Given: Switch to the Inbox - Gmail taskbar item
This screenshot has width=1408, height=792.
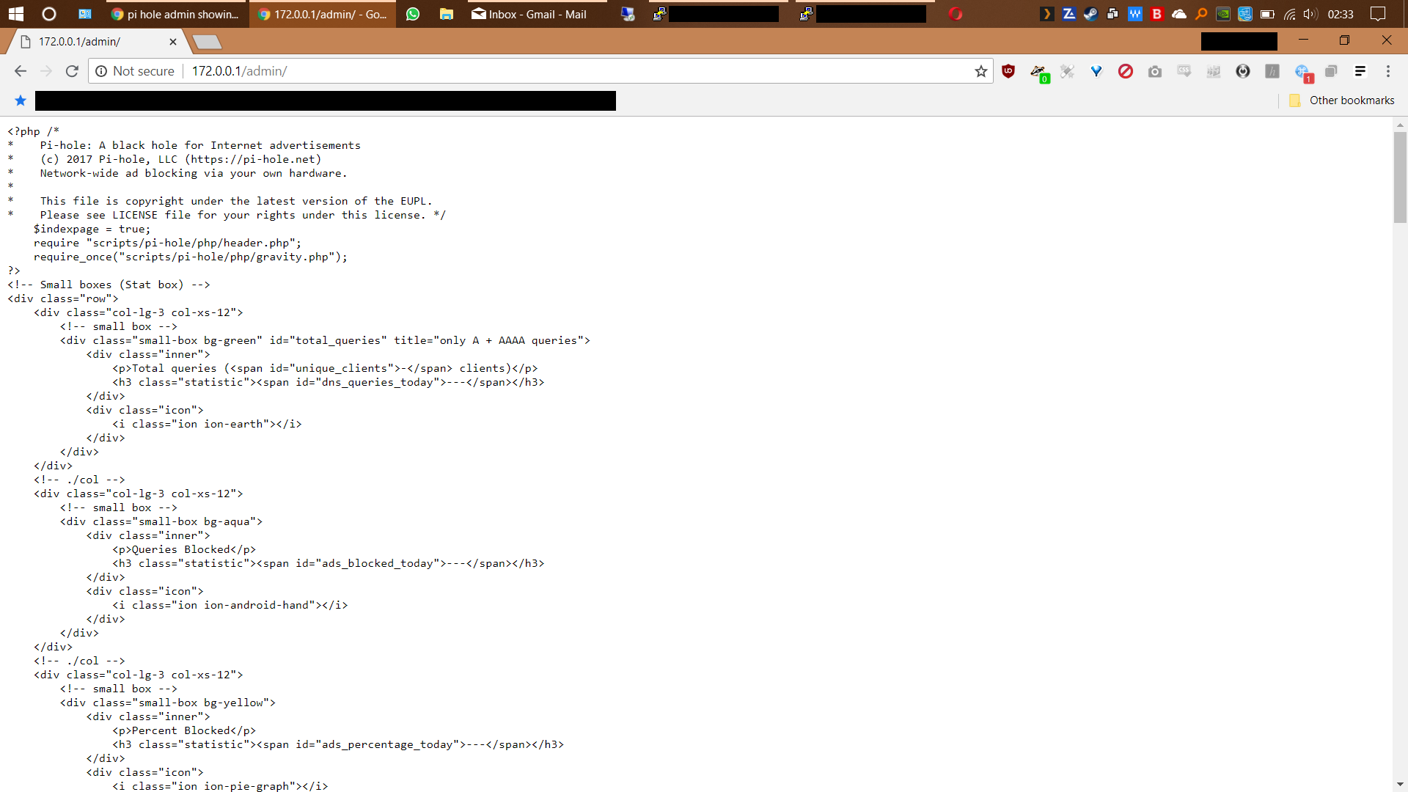Looking at the screenshot, I should pos(528,14).
